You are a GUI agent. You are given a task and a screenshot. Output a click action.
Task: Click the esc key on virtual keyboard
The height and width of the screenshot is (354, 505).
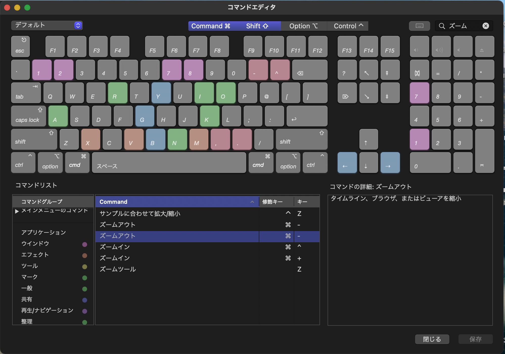pyautogui.click(x=20, y=47)
